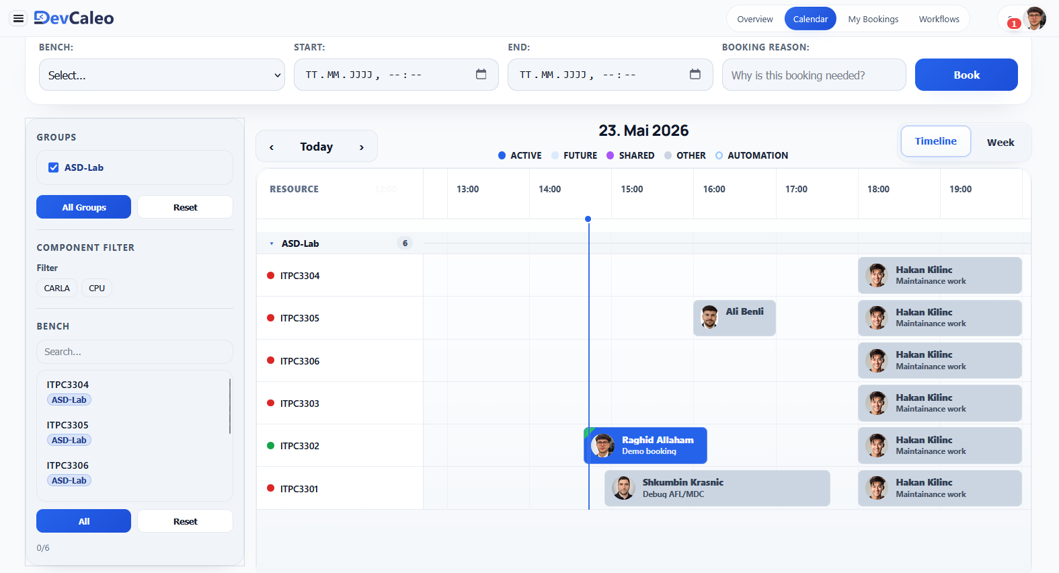Reset the group selection
Screen dimensions: 1059x573
pyautogui.click(x=185, y=207)
